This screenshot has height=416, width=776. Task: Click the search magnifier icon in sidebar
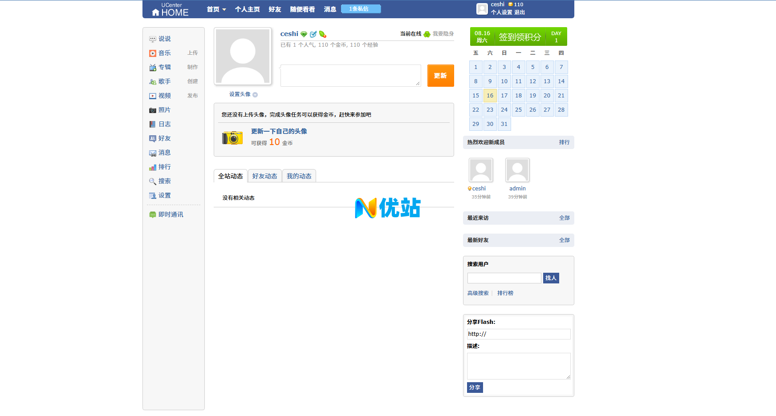tap(153, 182)
